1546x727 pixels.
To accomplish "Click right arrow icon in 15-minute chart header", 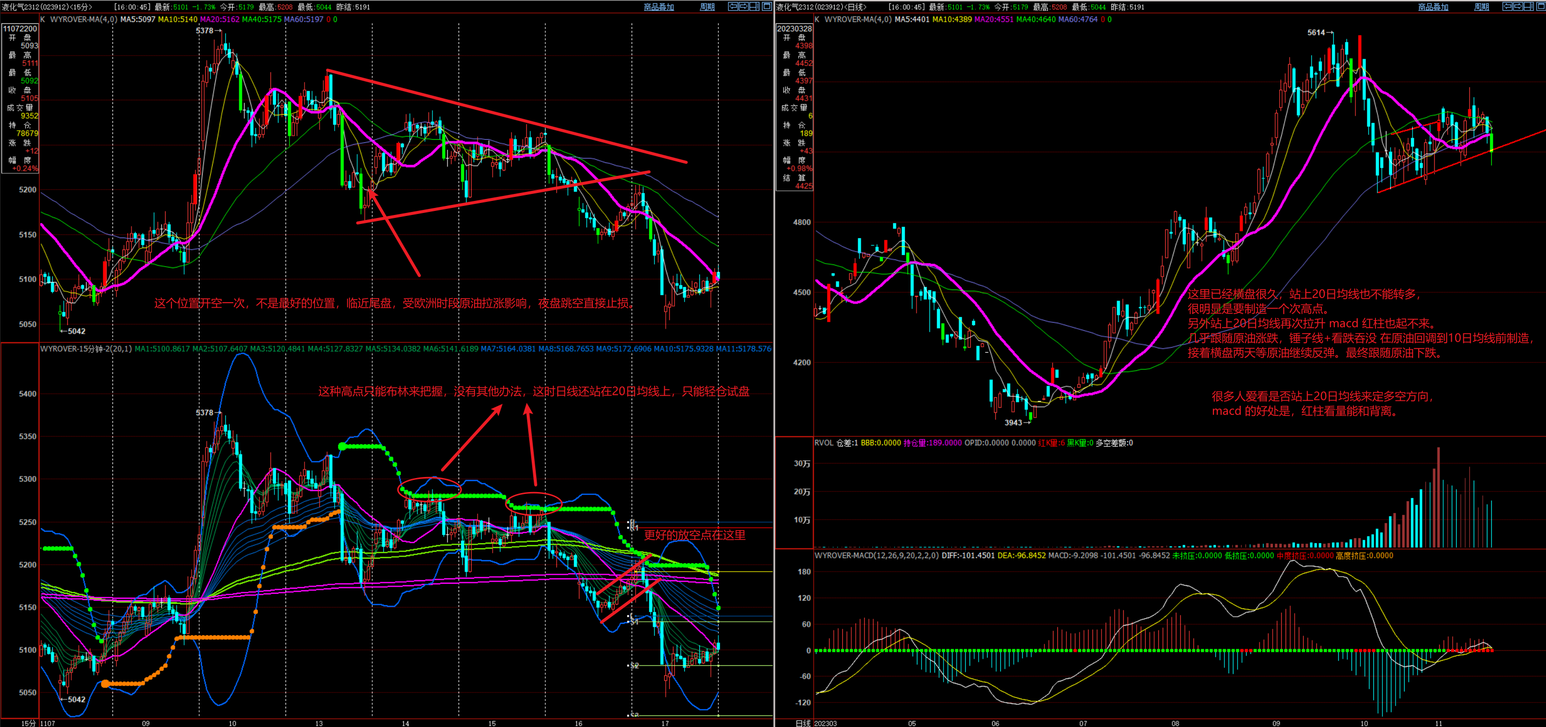I will (744, 7).
